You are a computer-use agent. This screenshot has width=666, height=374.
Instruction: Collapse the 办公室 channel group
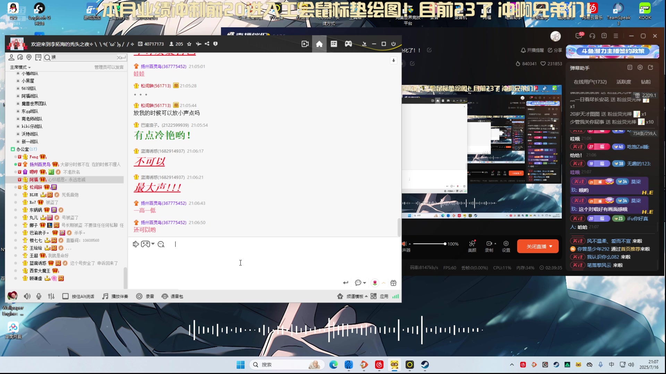point(13,149)
